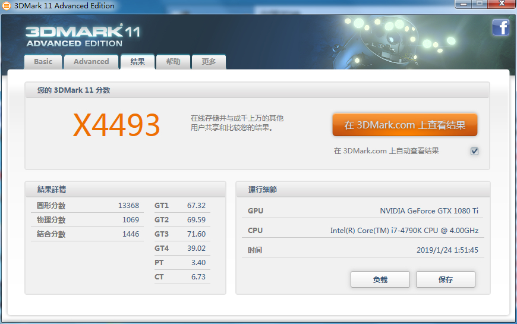
Task: Click the PT label
Action: (x=159, y=263)
